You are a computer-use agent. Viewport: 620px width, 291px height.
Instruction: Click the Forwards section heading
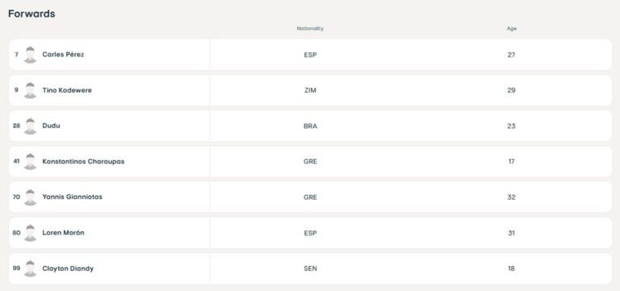pos(31,14)
